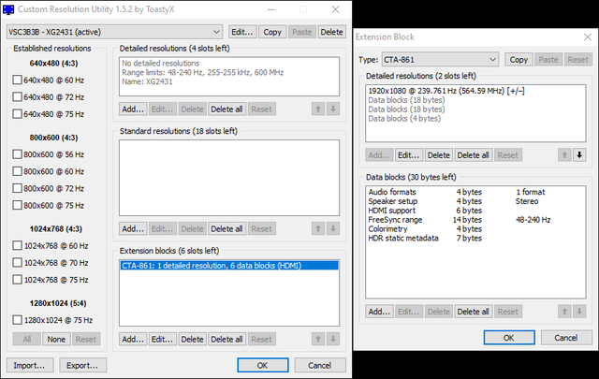599x379 pixels.
Task: Move selected detailed resolution down in Extension Block
Action: point(579,155)
